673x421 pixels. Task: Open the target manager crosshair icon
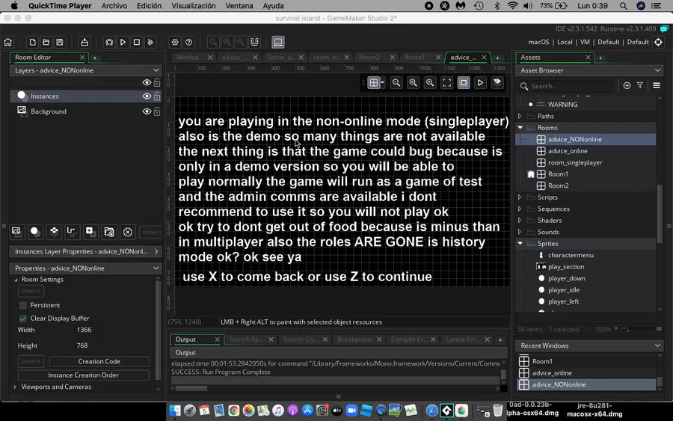tap(658, 42)
